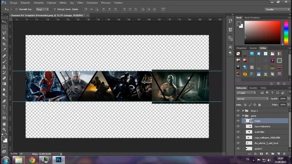Hide the game layer group
This screenshot has width=292, height=164.
(238, 116)
